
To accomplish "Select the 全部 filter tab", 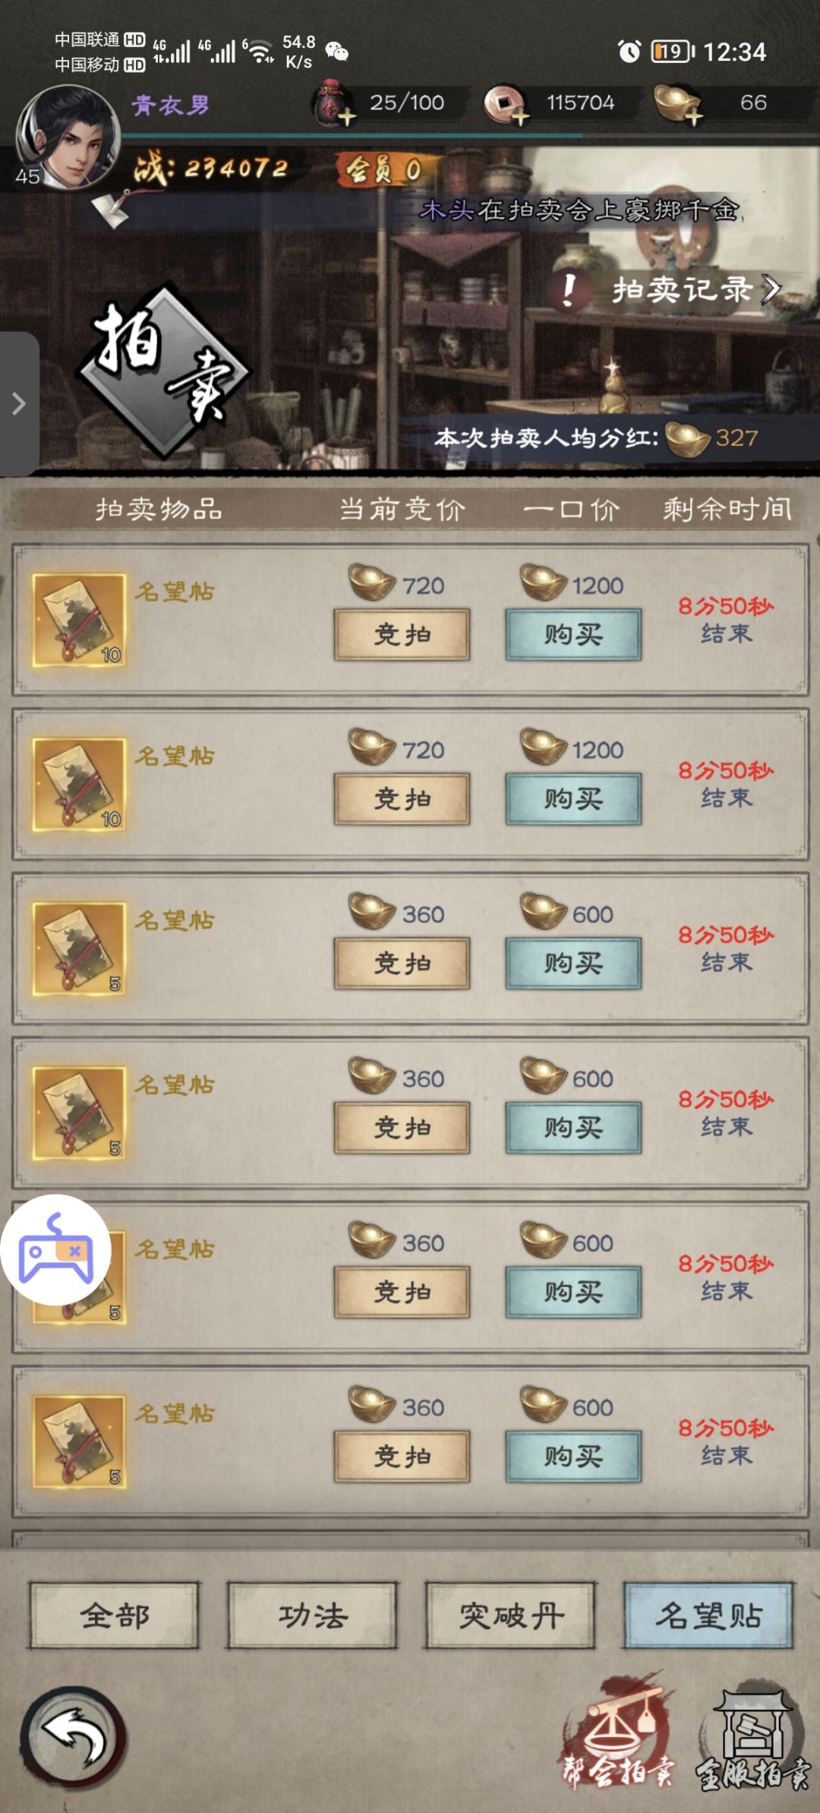I will pos(115,1616).
